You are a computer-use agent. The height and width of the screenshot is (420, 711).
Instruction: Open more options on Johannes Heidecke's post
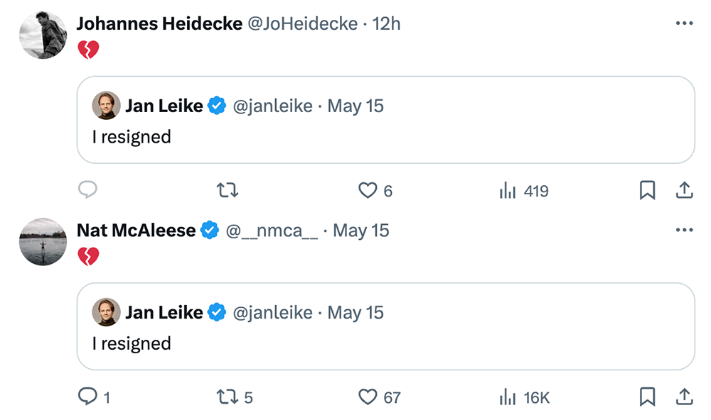pos(684,23)
